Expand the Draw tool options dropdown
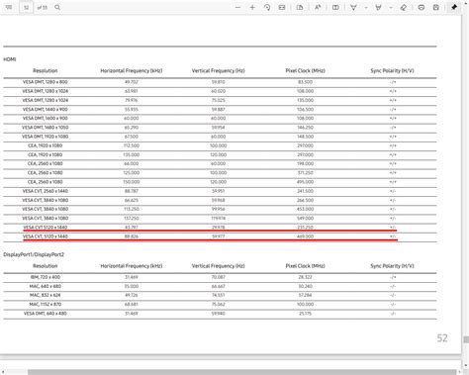 pyautogui.click(x=366, y=7)
